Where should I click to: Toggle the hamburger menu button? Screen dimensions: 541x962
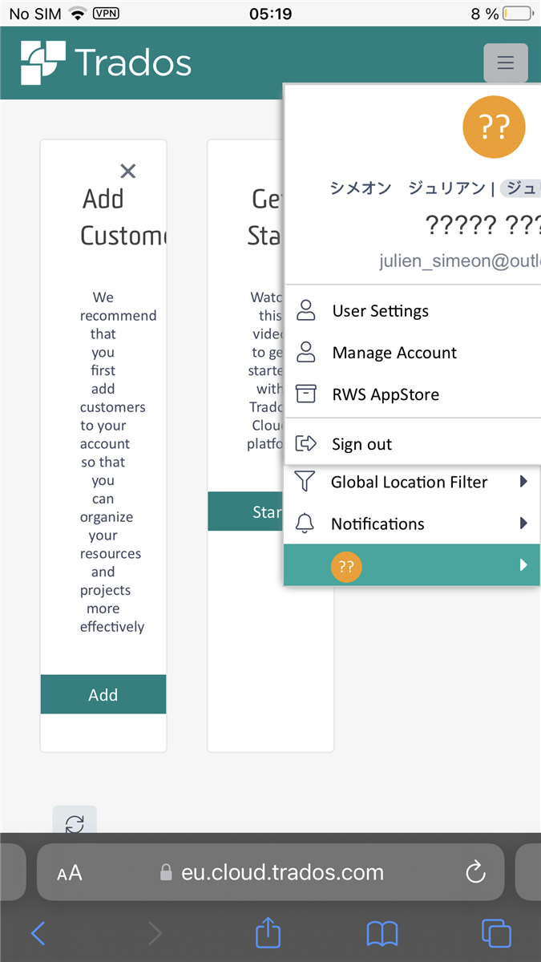point(506,63)
